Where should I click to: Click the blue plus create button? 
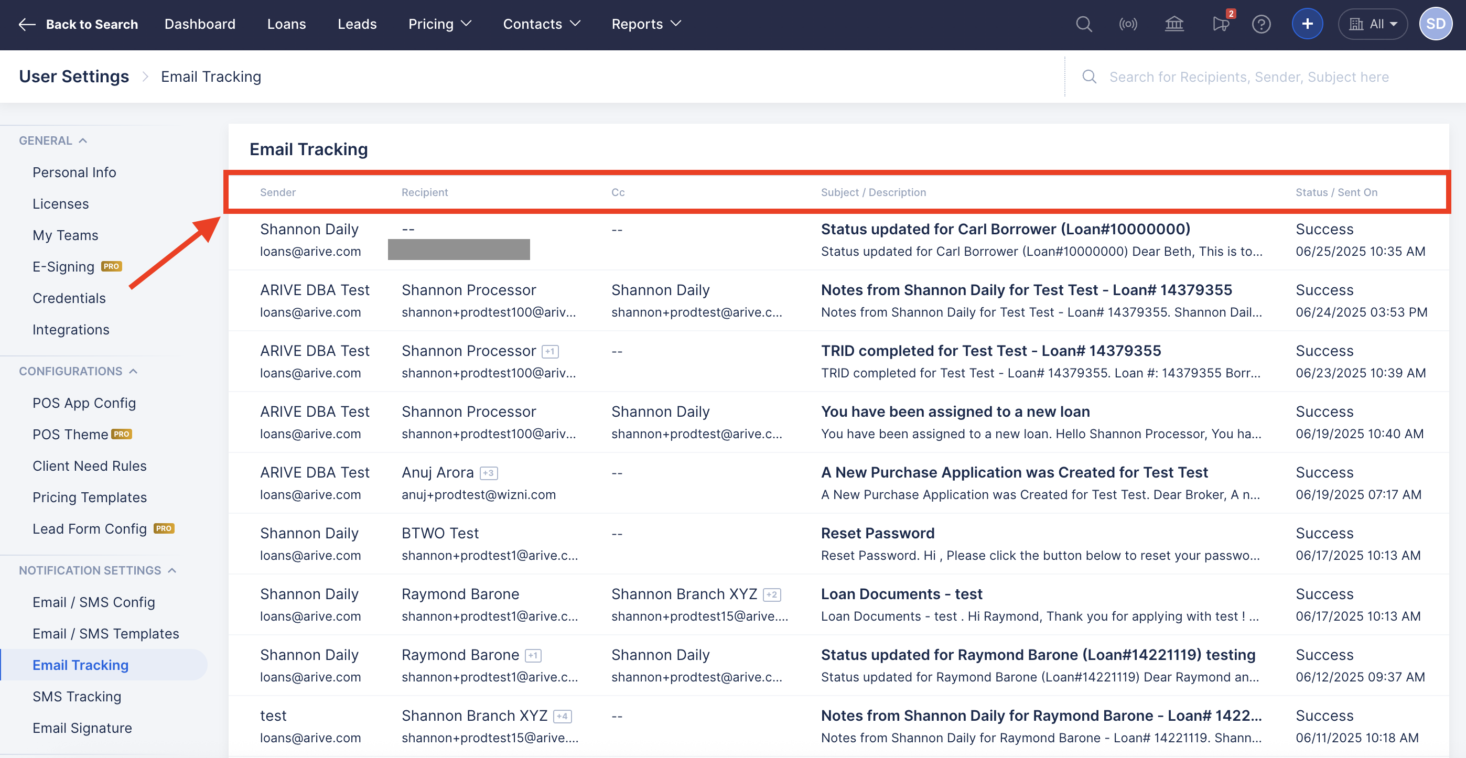tap(1307, 24)
